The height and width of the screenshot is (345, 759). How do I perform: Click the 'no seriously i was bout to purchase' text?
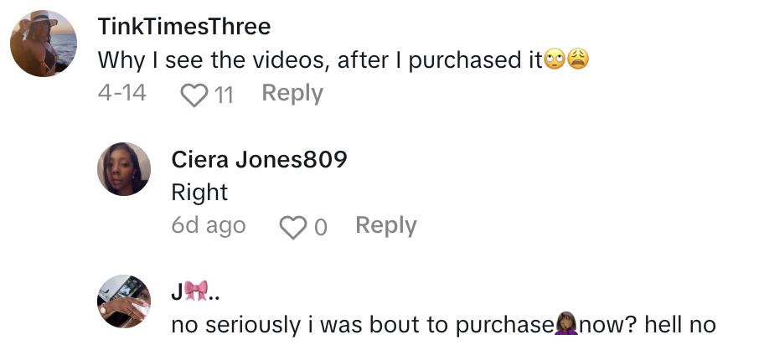pos(362,325)
